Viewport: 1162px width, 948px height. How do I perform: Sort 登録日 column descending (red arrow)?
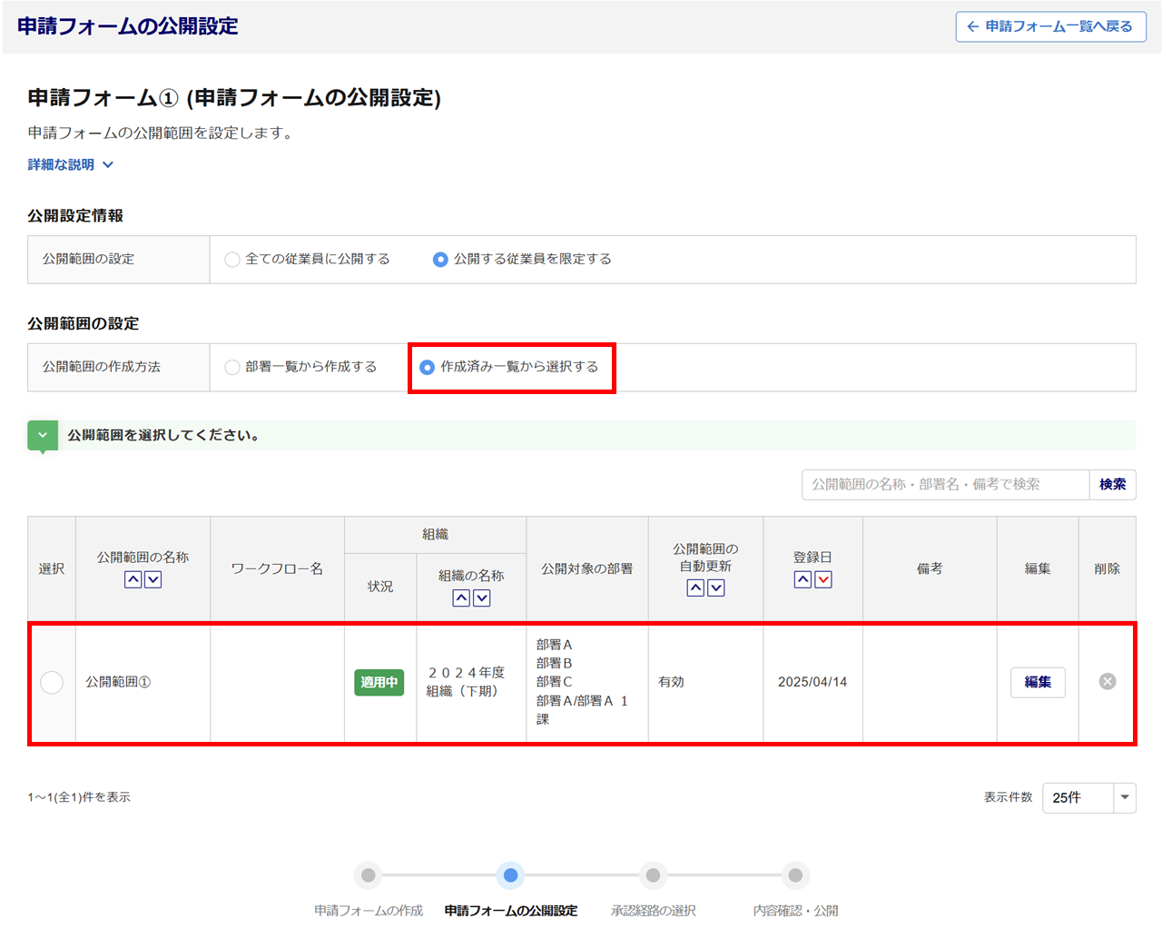coord(823,580)
